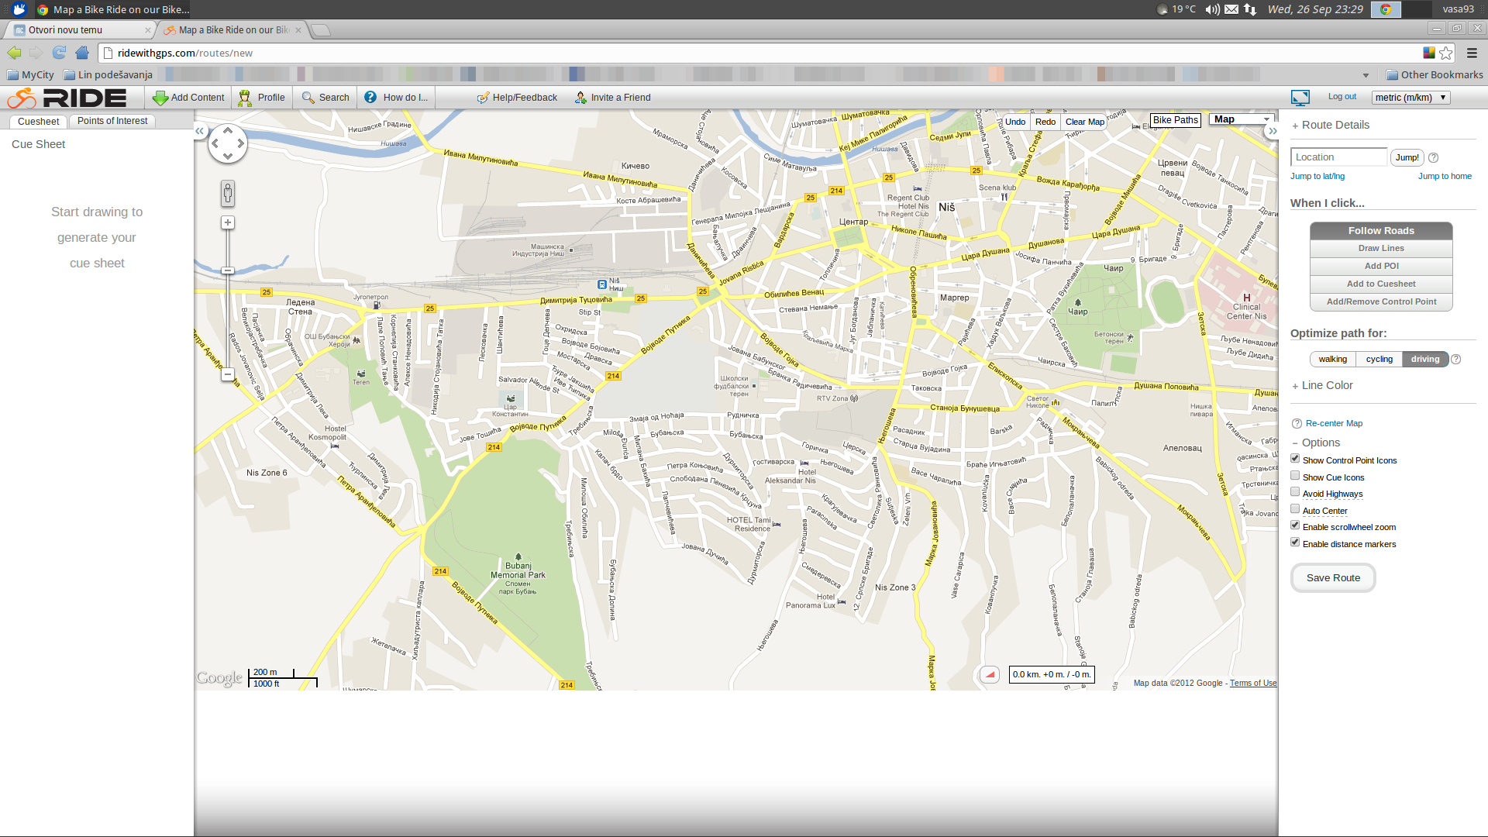Click the Street View pegman icon
Screen dimensions: 1488x837
tap(227, 193)
